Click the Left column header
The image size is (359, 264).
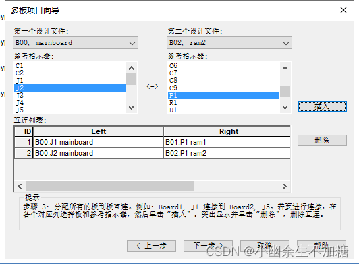(99, 131)
